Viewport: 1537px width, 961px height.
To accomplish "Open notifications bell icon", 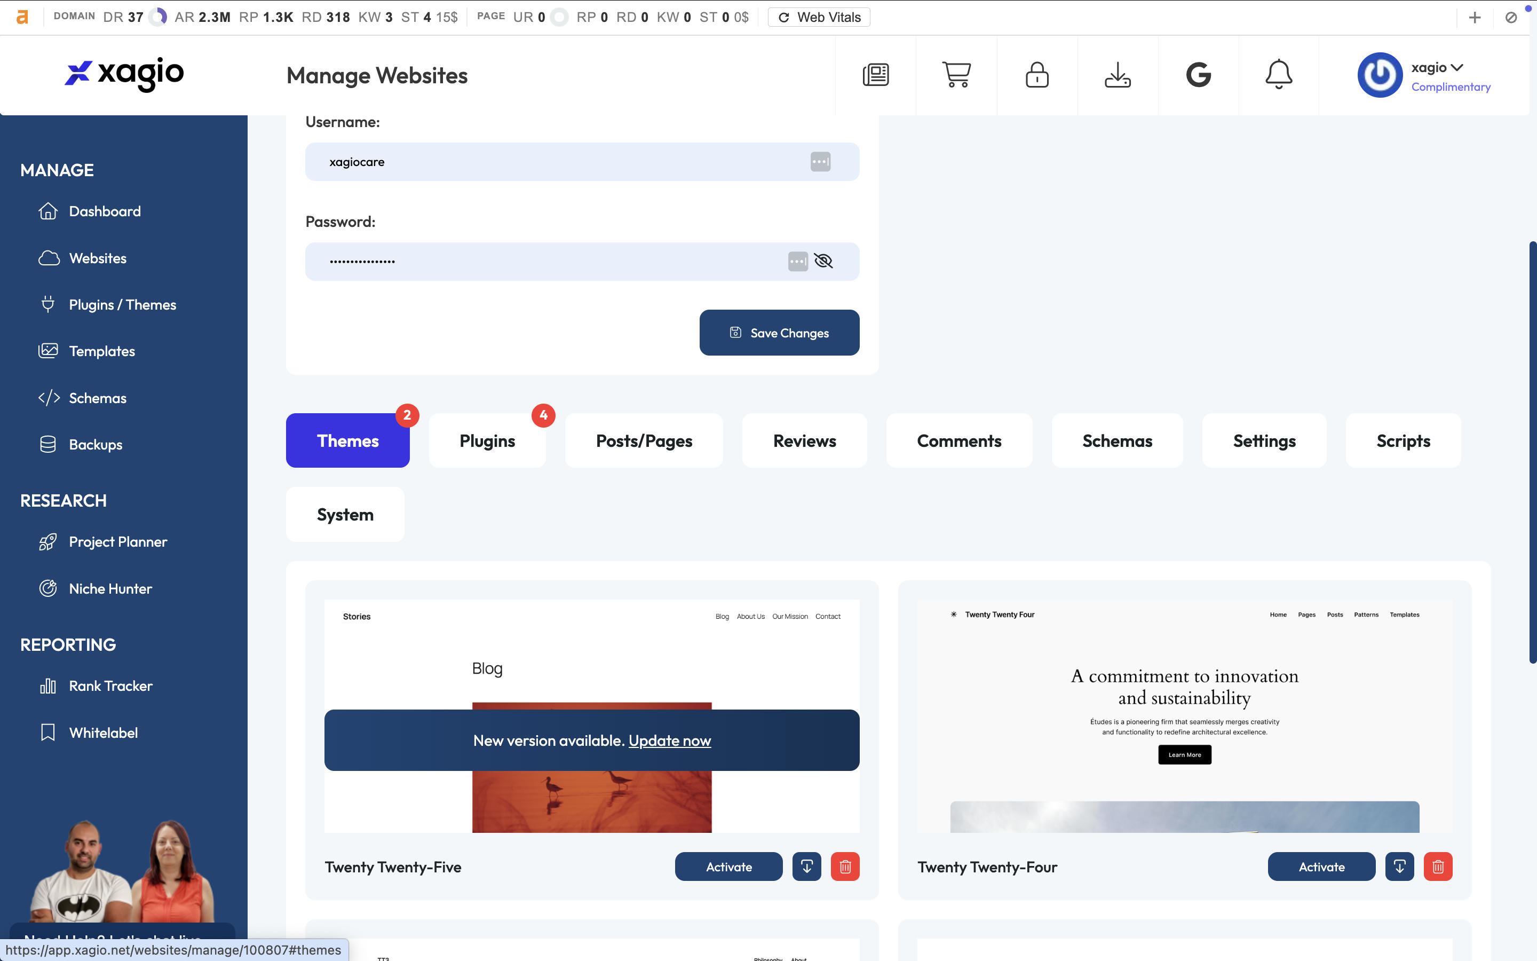I will (1279, 75).
